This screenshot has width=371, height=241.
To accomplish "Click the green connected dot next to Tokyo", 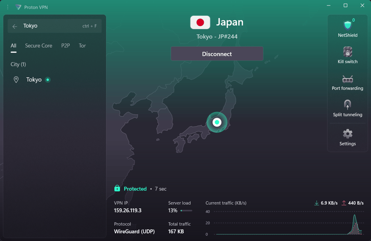I will tap(48, 79).
